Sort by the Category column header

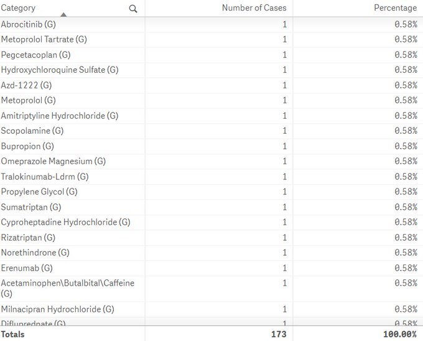tap(18, 8)
